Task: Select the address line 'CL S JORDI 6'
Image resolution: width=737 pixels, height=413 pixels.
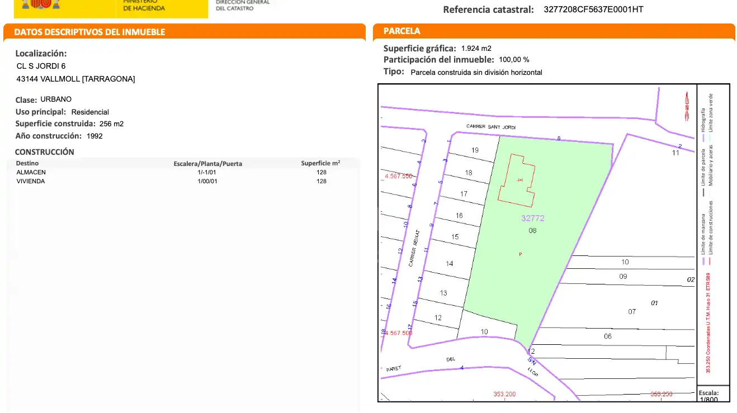Action: point(41,66)
